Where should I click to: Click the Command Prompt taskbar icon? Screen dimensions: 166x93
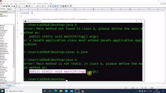(x=77, y=91)
